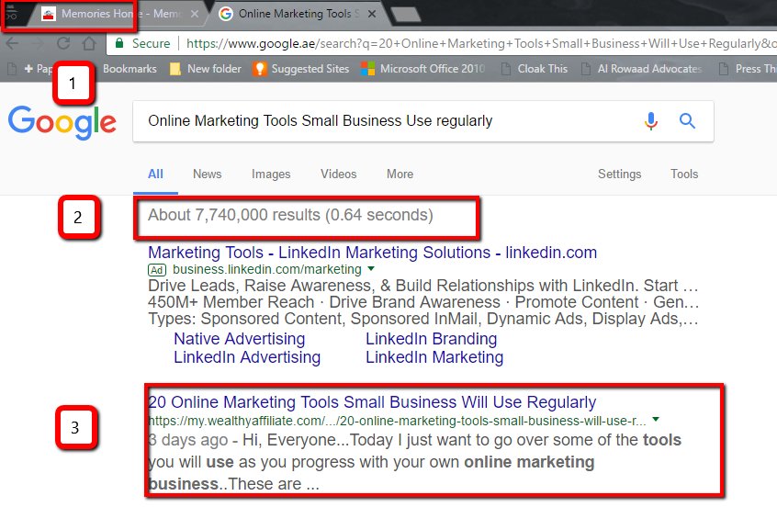777x507 pixels.
Task: Open Al Rowaad Advocates bookmark
Action: (642, 69)
